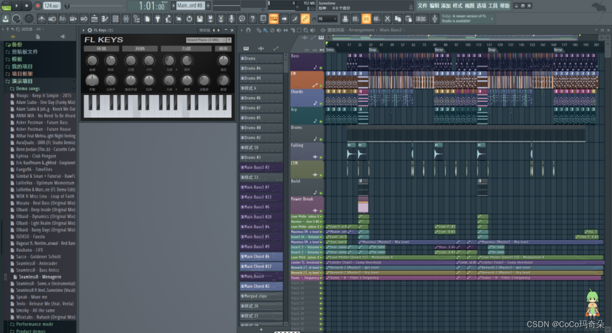Open the piano roll icon

105,19
